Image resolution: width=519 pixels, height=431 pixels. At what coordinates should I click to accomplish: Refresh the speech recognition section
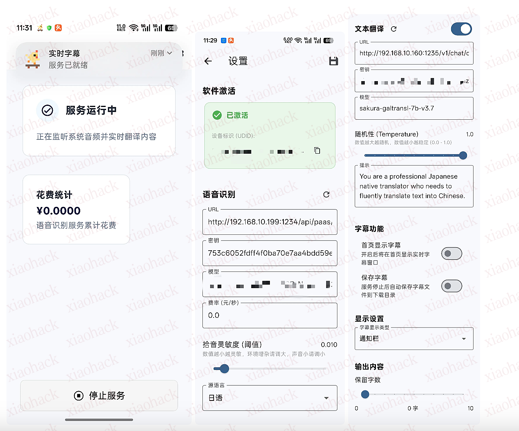click(x=326, y=195)
